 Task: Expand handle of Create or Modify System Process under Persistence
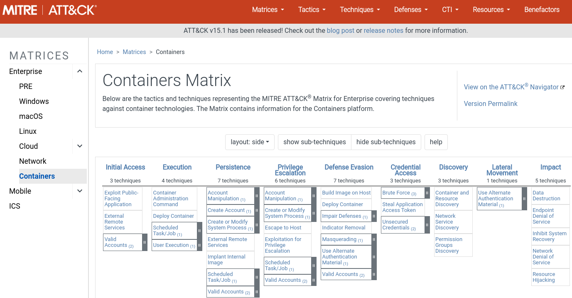[x=257, y=225]
